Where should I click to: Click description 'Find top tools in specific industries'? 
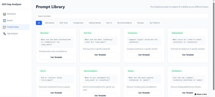click(96, 49)
